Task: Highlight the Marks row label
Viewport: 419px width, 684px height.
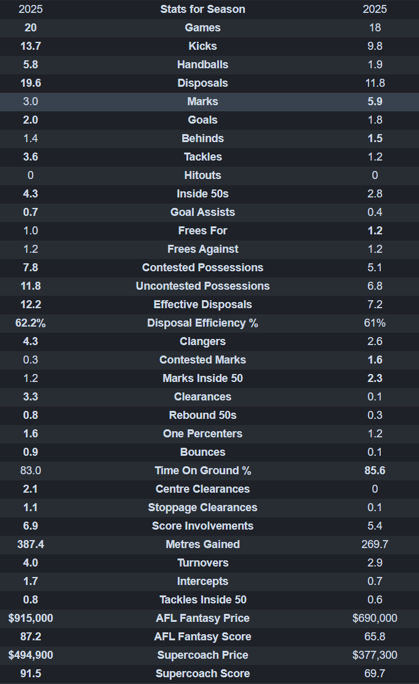Action: (x=202, y=101)
